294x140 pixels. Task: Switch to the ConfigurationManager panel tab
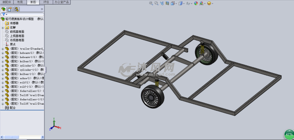[x=16, y=9]
